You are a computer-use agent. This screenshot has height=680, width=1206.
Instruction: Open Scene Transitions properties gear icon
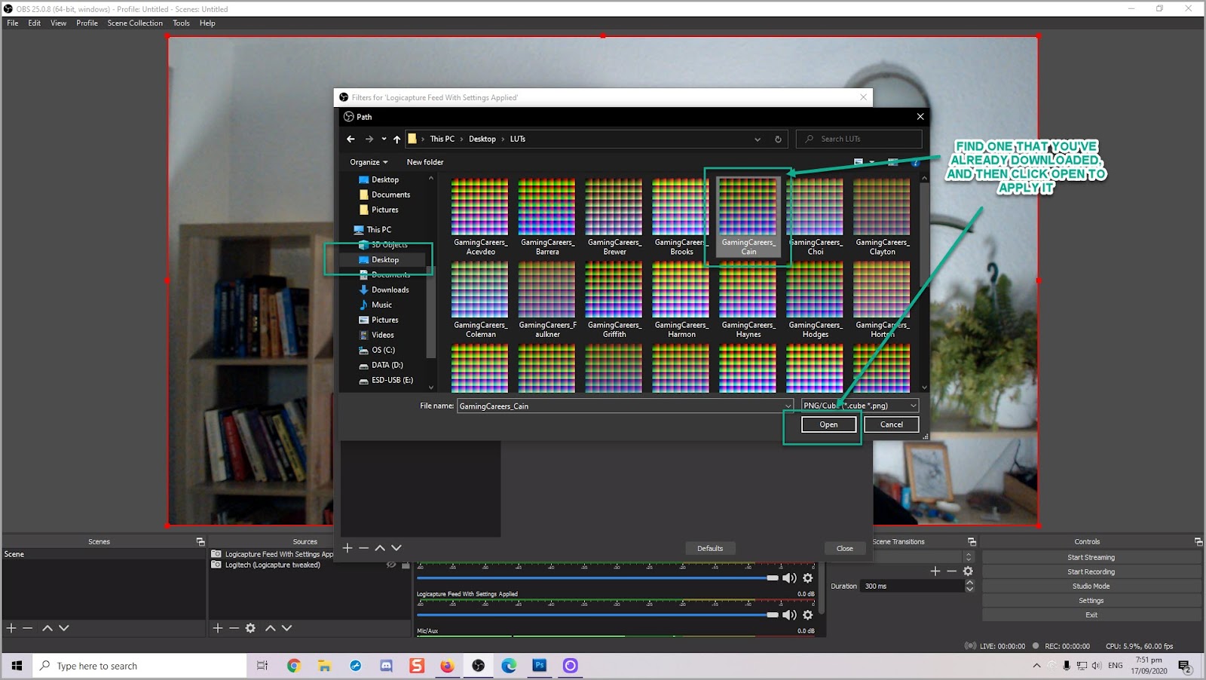coord(968,571)
